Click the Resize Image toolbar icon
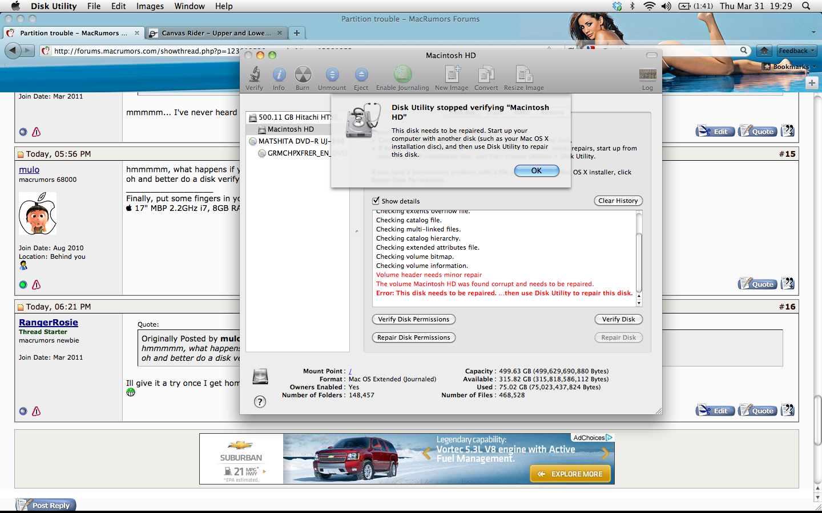The height and width of the screenshot is (513, 822). 524,78
